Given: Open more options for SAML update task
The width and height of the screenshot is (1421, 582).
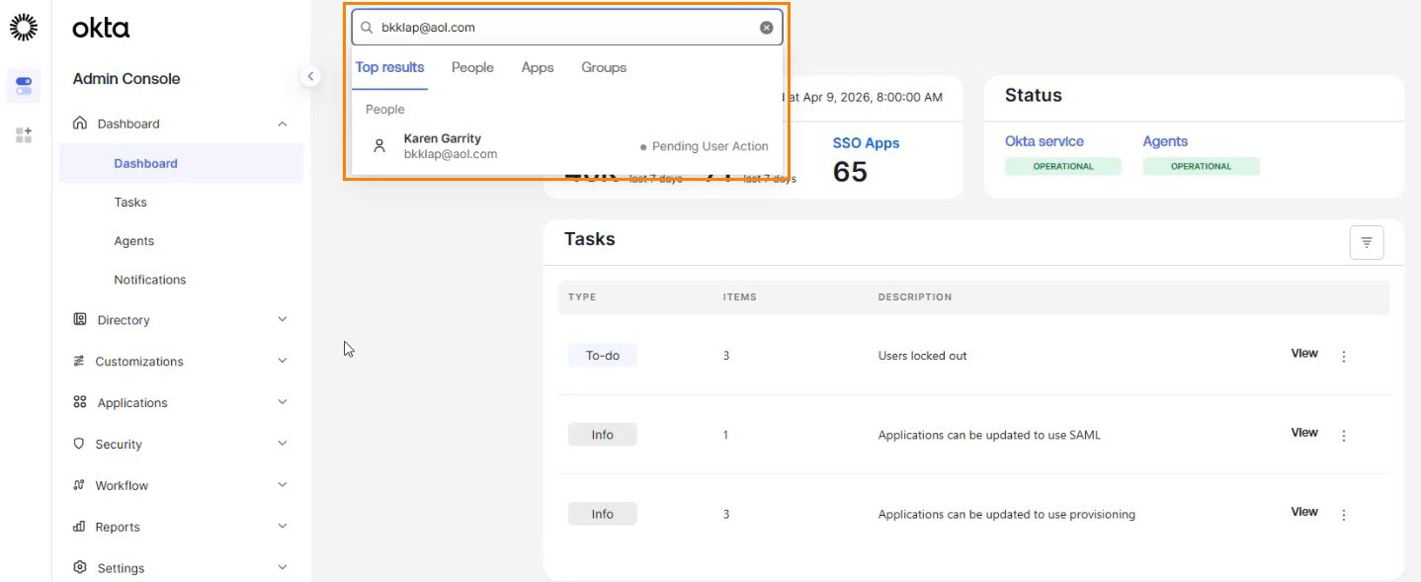Looking at the screenshot, I should click(1343, 436).
